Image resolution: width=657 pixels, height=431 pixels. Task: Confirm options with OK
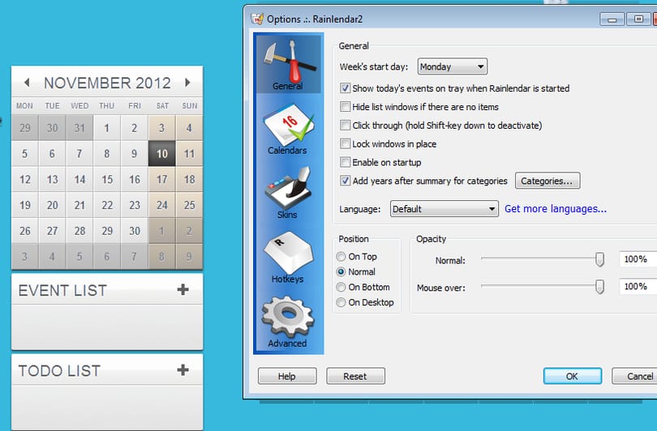pos(573,376)
